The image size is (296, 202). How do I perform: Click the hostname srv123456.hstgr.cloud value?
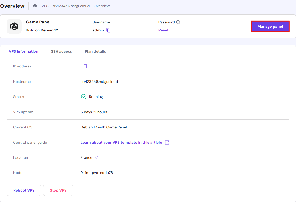99,81
